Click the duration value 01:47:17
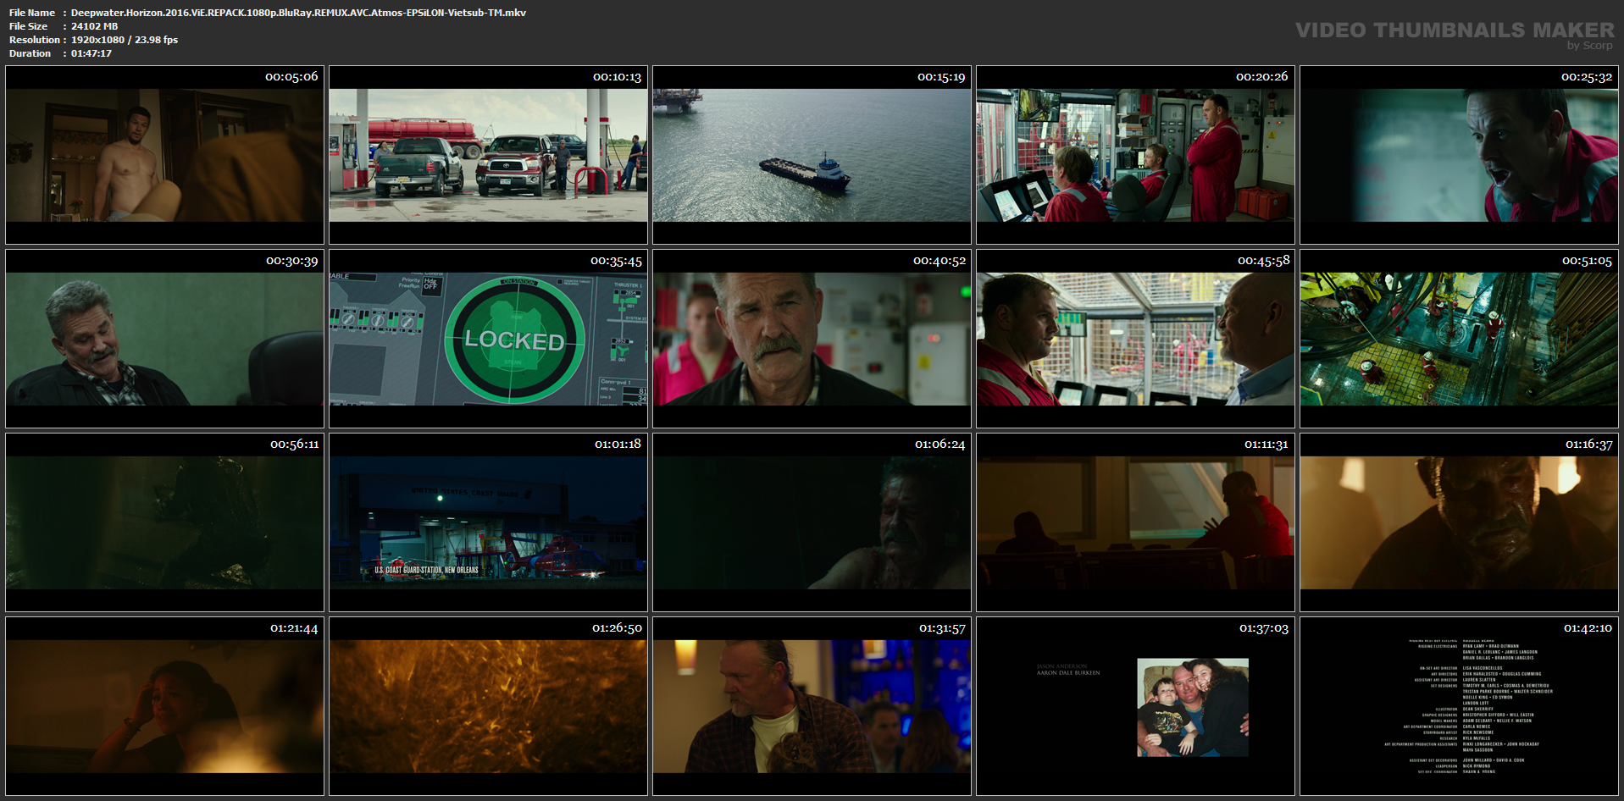1624x801 pixels. pyautogui.click(x=91, y=53)
